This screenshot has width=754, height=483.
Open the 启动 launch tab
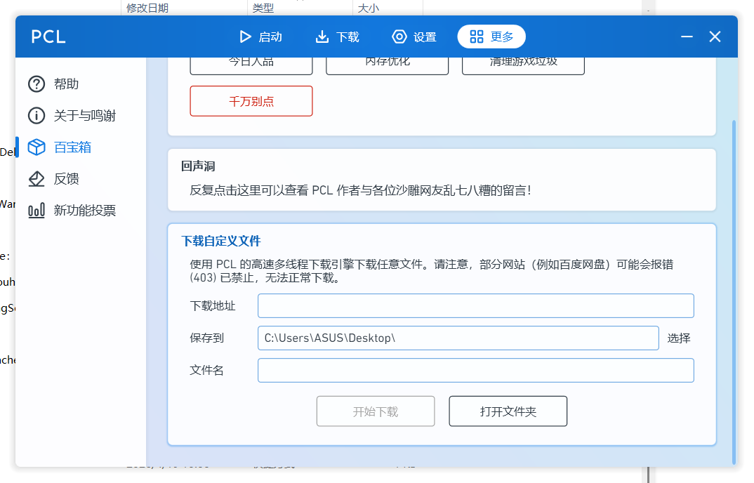(x=260, y=37)
